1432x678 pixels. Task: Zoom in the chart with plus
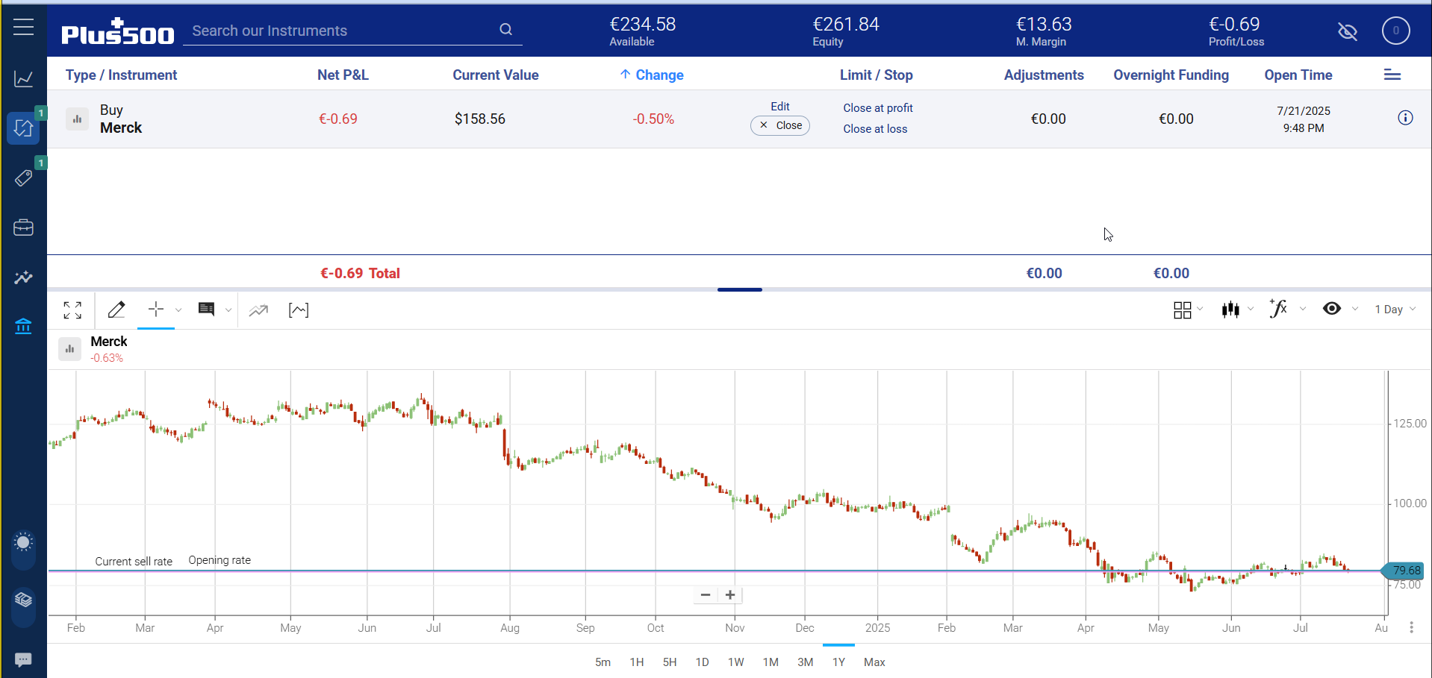pos(730,595)
